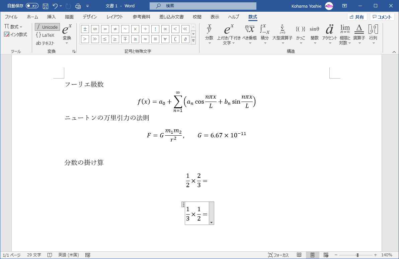Open the 関数 function menu
399x259 pixels.
pos(315,34)
